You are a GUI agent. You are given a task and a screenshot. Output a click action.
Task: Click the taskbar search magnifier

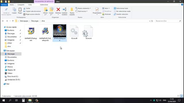pyautogui.click(x=10, y=100)
